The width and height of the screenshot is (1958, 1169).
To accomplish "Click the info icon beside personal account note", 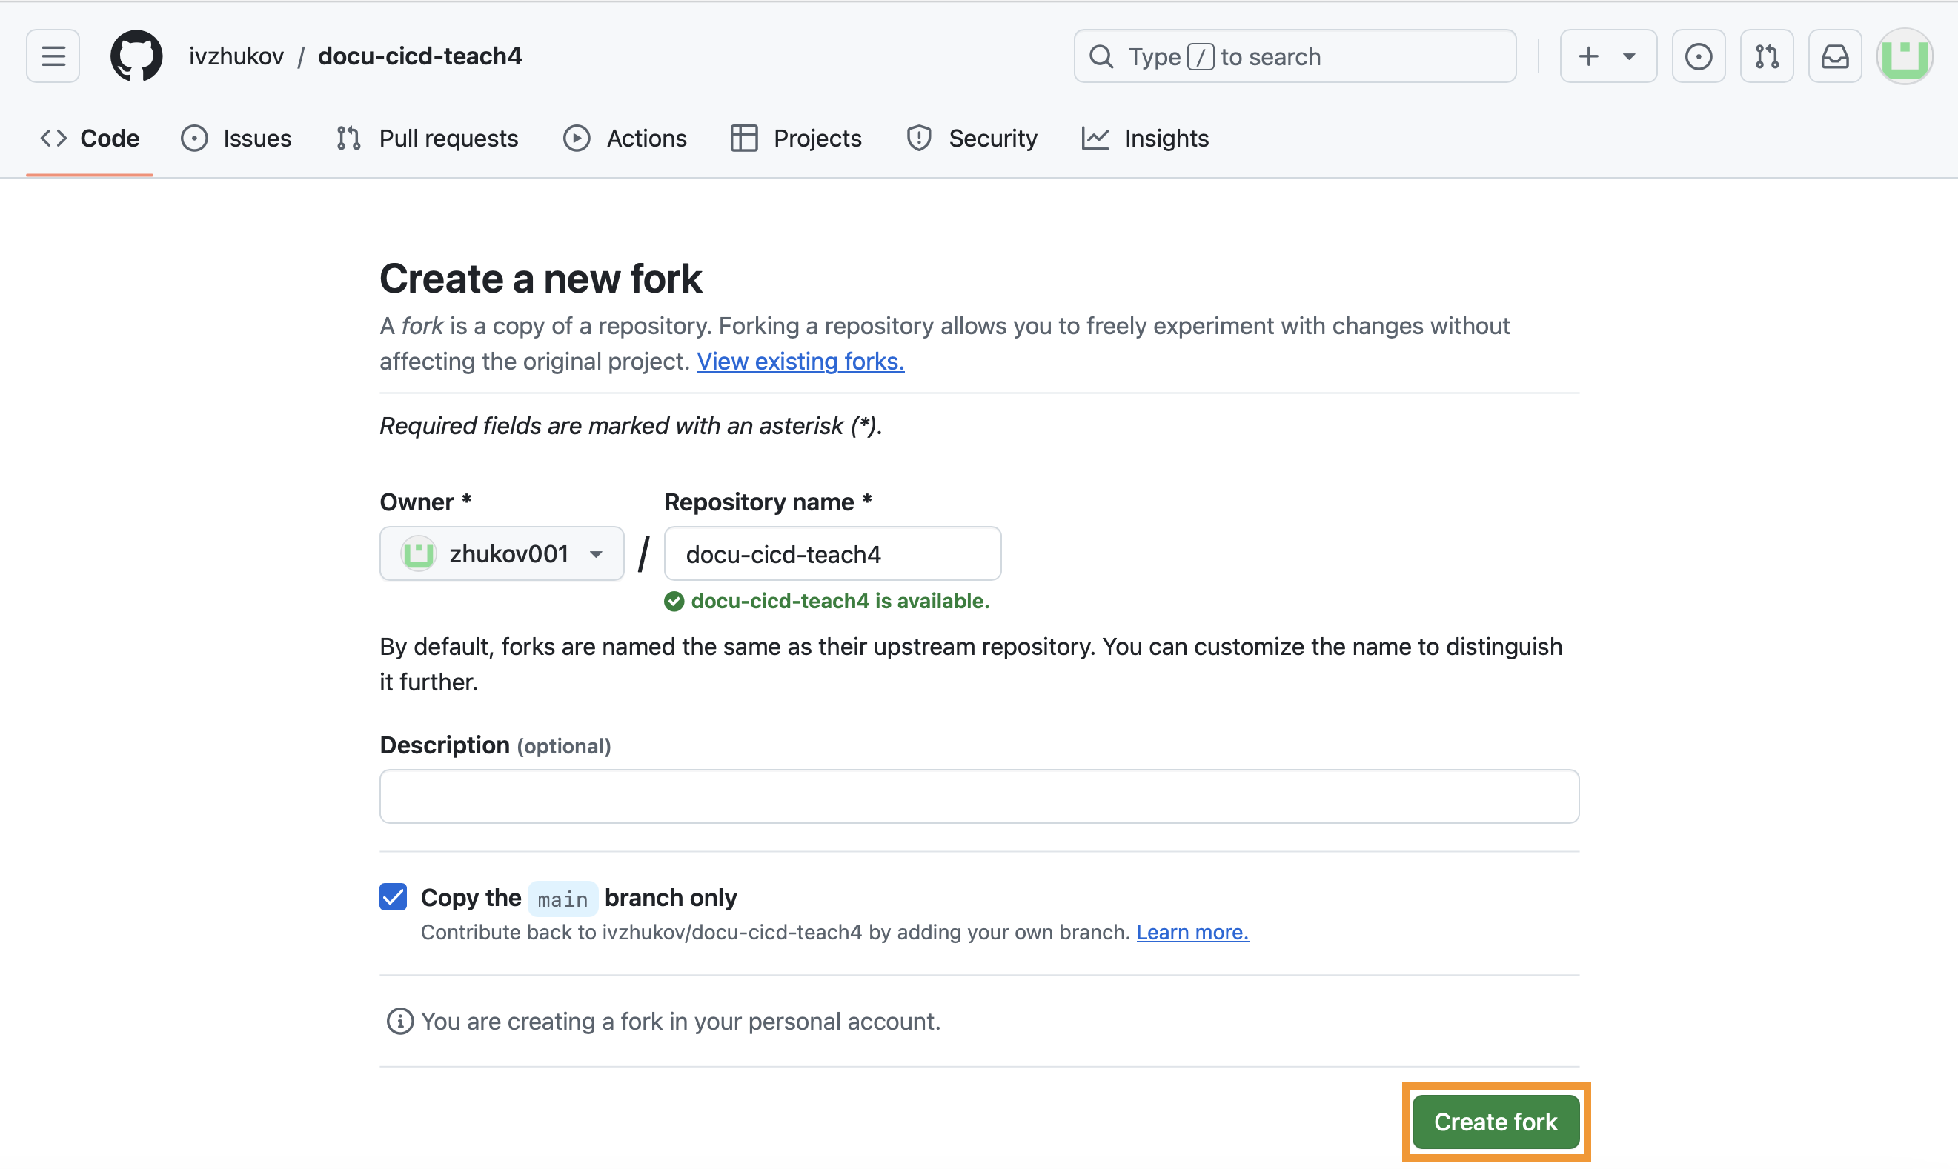I will pyautogui.click(x=399, y=1021).
